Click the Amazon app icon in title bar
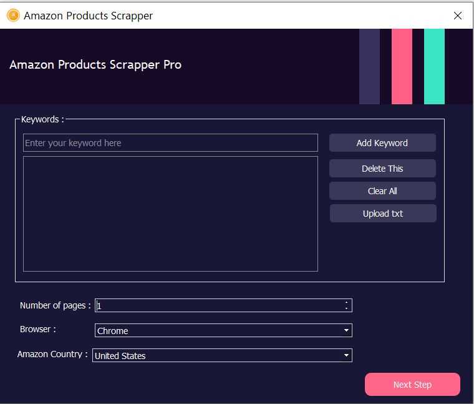 click(13, 16)
